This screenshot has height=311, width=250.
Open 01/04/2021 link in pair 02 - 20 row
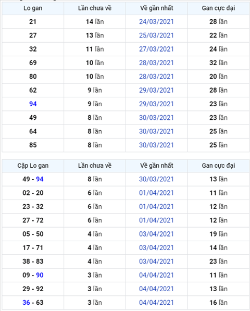[156, 193]
